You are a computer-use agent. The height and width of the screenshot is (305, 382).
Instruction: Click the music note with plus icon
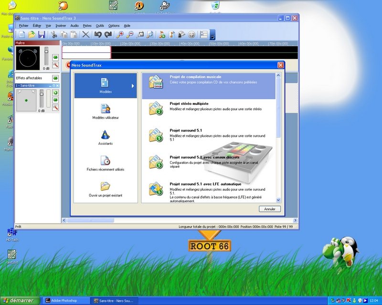click(x=162, y=35)
